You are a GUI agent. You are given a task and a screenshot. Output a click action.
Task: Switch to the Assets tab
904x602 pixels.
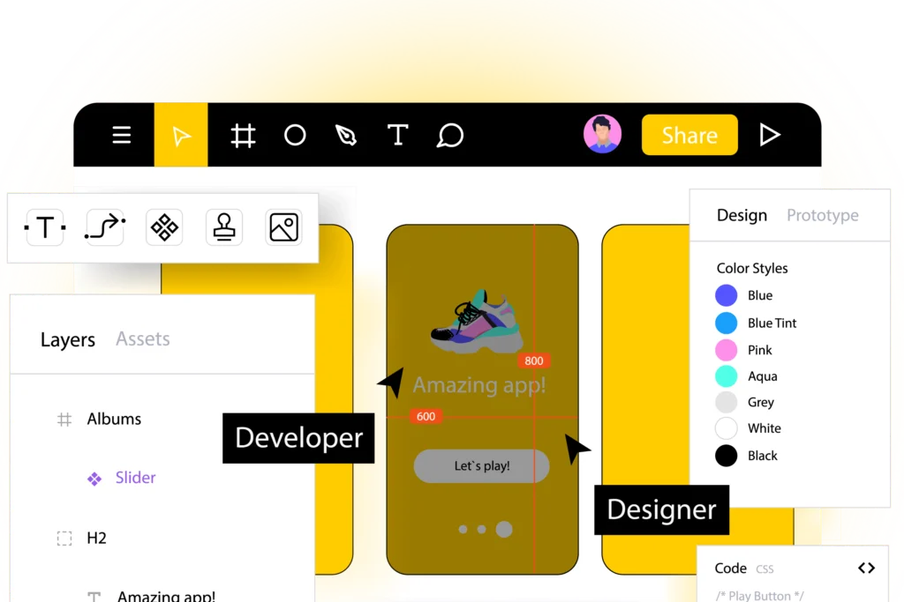pyautogui.click(x=143, y=339)
